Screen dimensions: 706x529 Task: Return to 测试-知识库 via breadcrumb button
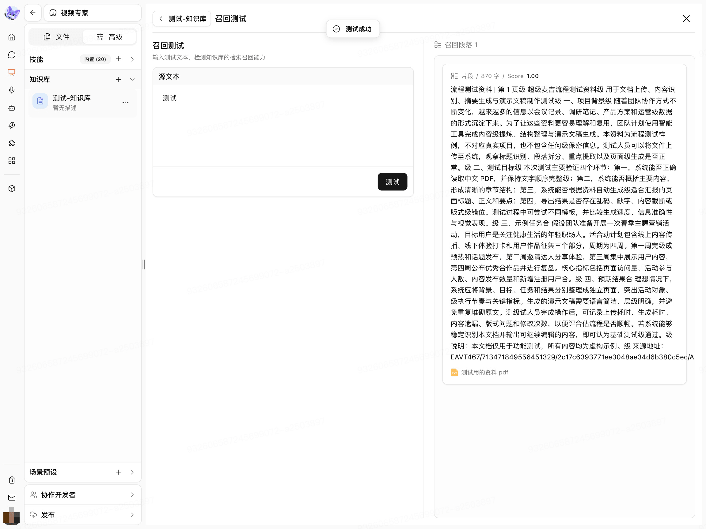182,19
